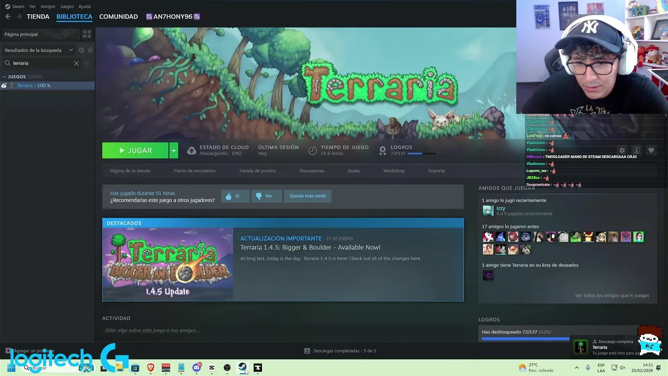Collapse the JUEGOS category
Viewport: 668px width, 376px height.
click(4, 77)
